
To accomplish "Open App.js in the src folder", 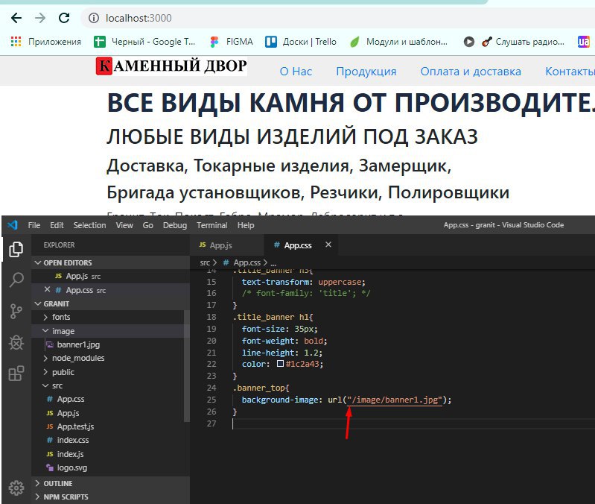I will click(108, 413).
